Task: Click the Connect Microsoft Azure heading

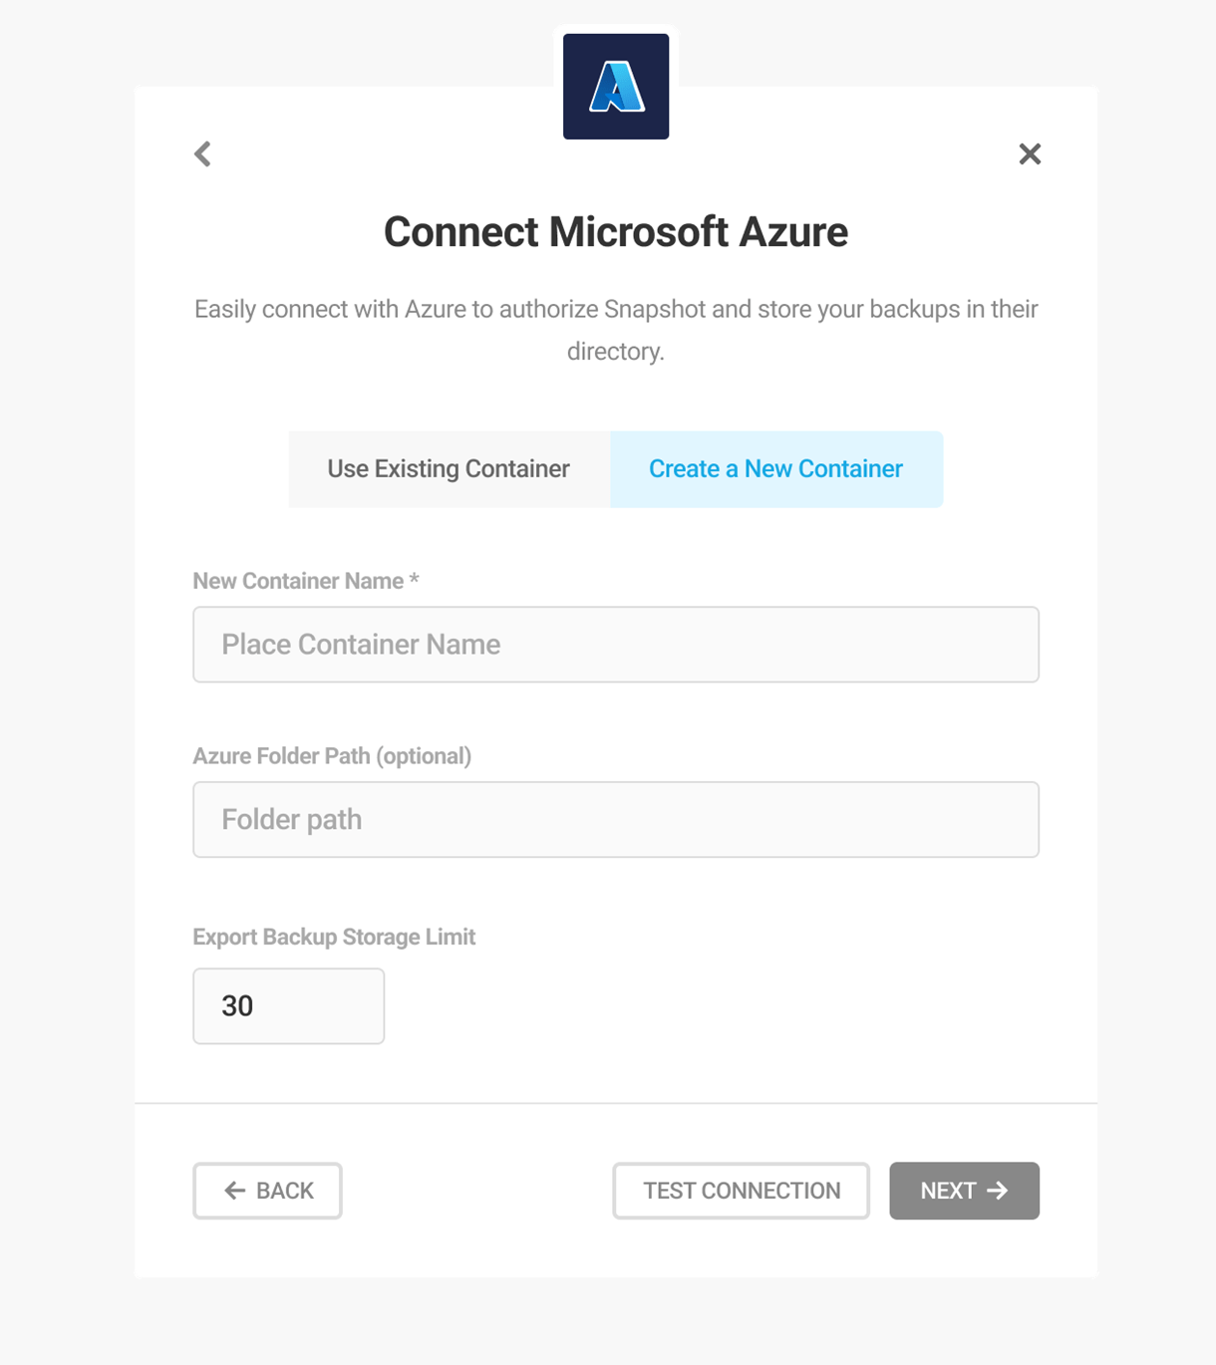Action: tap(616, 232)
